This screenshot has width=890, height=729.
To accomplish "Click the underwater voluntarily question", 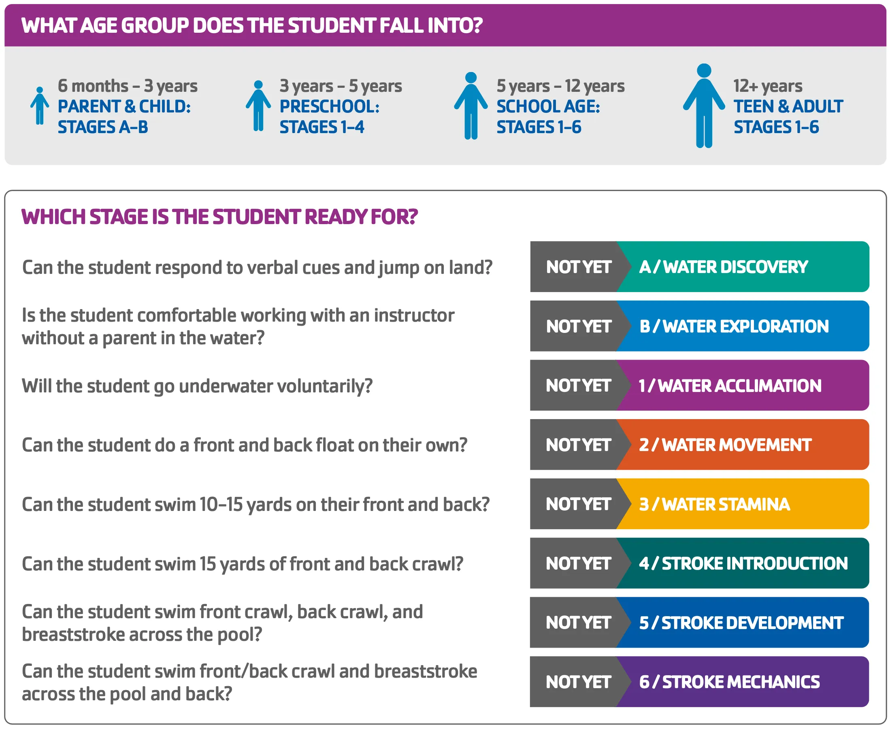I will 197,386.
